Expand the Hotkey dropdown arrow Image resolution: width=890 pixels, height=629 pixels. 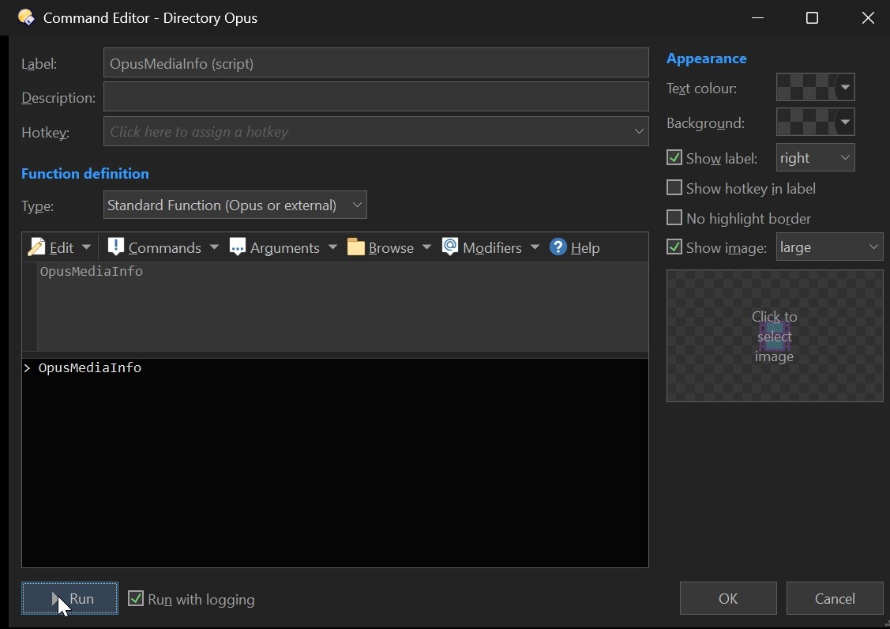click(639, 132)
